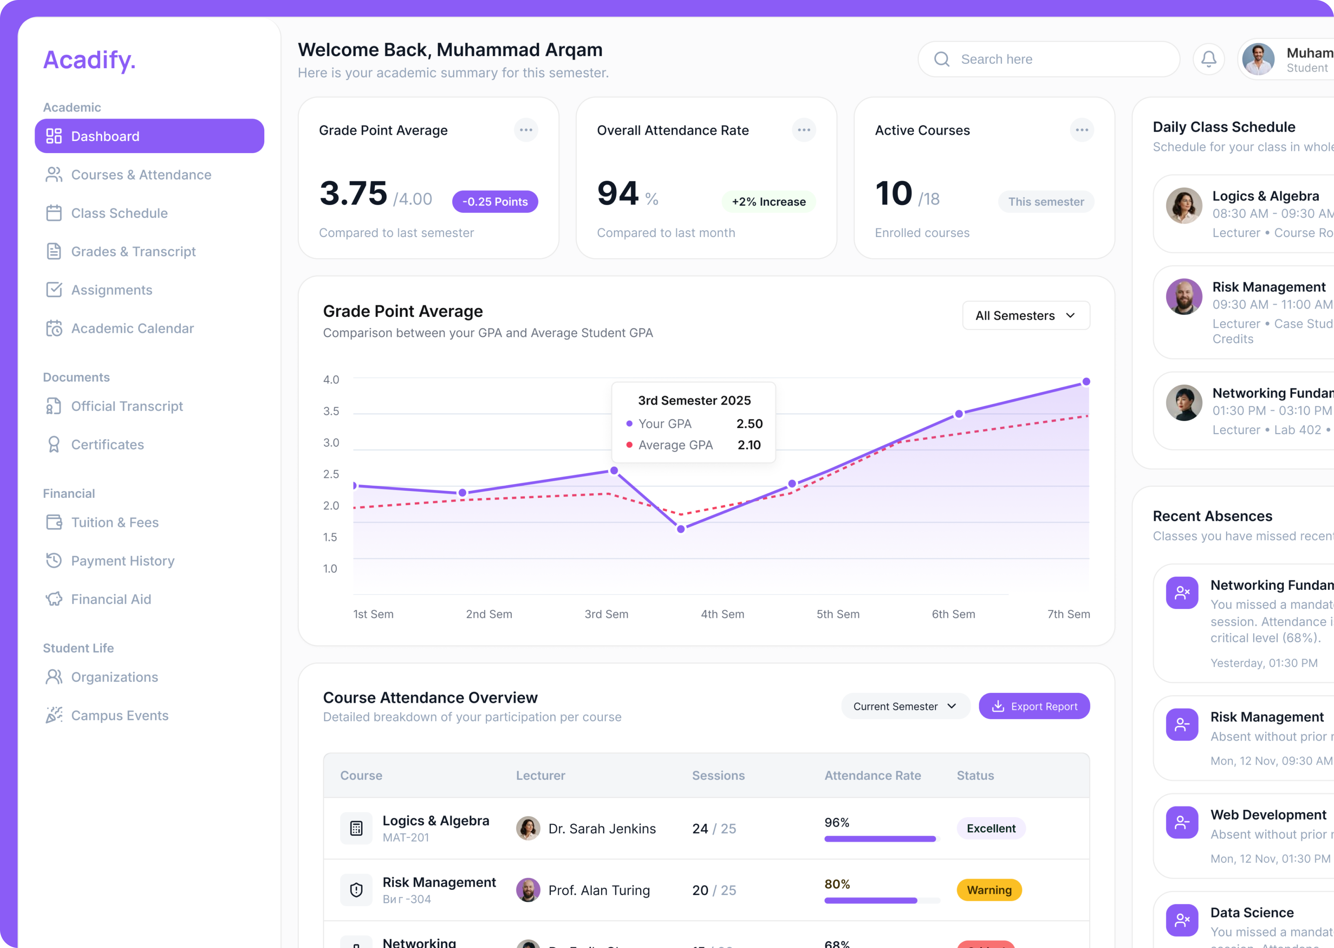Click the Lecturer column header
Viewport: 1334px width, 948px height.
click(540, 776)
